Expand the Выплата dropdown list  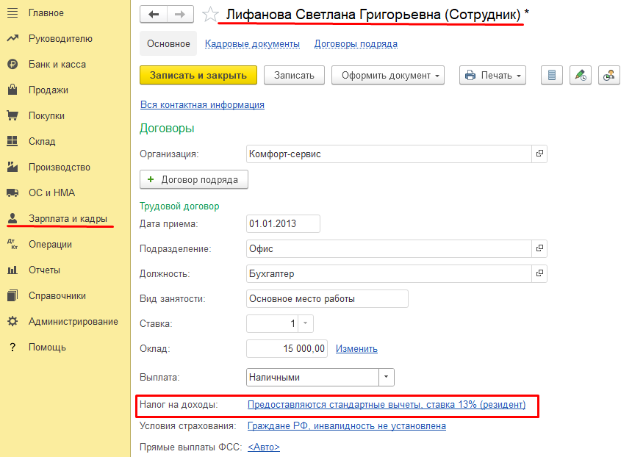click(x=387, y=377)
